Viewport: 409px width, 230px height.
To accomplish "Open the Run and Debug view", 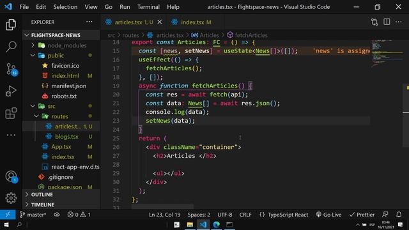I will (11, 91).
